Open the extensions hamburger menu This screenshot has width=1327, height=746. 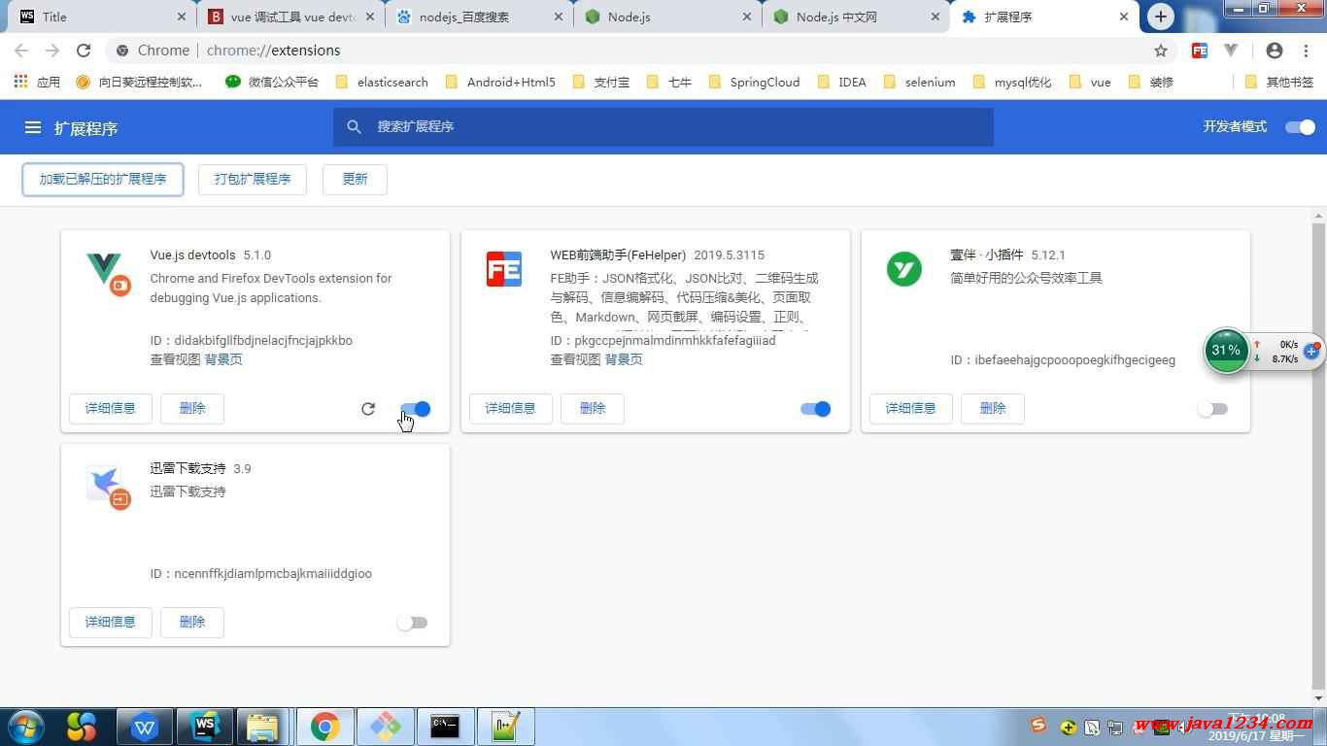click(x=33, y=127)
